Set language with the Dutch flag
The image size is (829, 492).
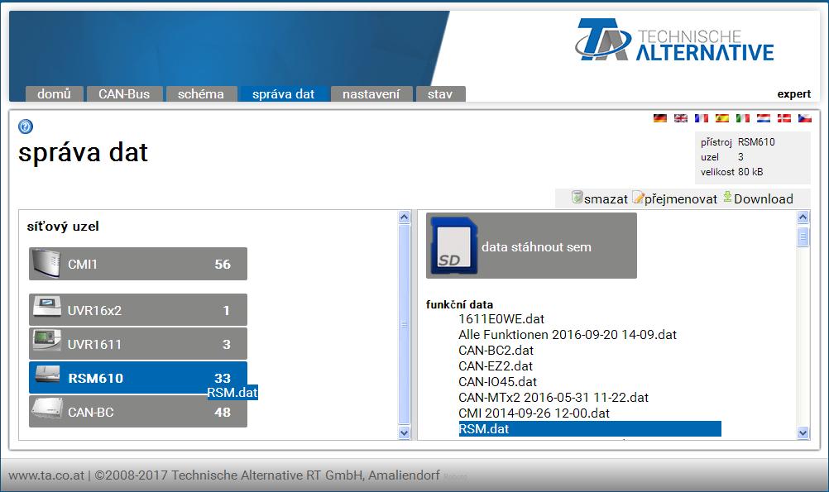click(764, 118)
